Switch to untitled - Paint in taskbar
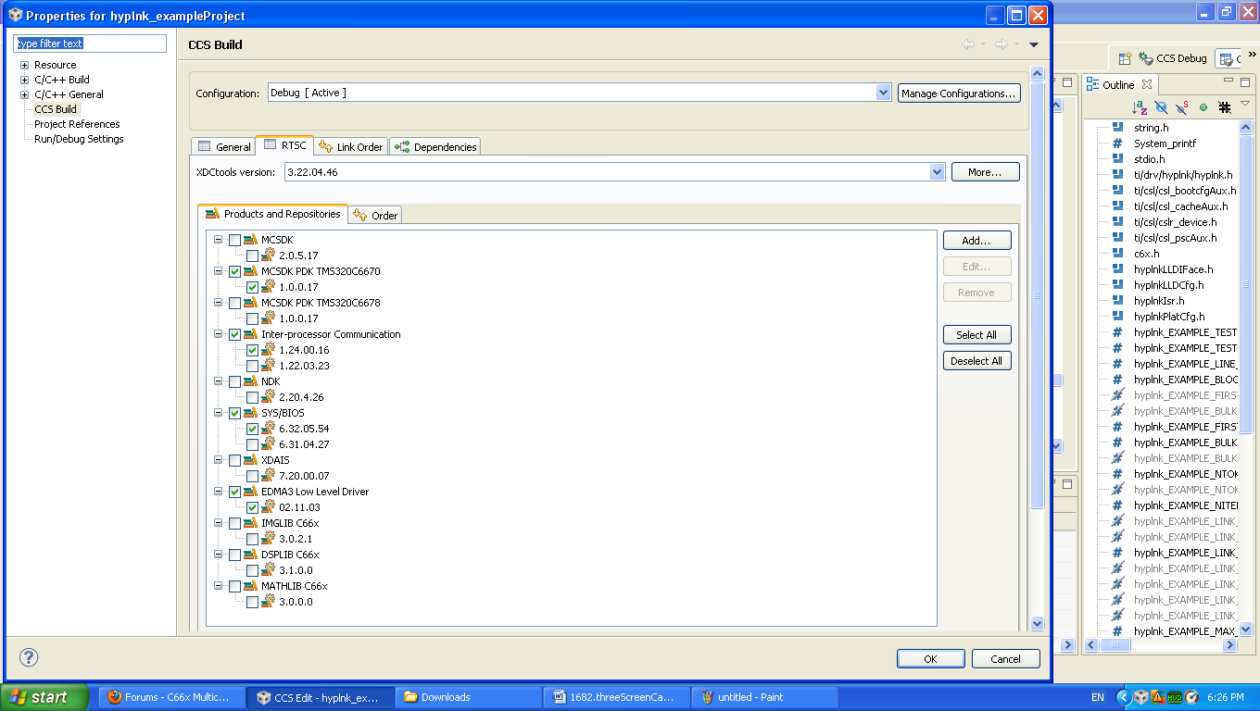 coord(765,697)
